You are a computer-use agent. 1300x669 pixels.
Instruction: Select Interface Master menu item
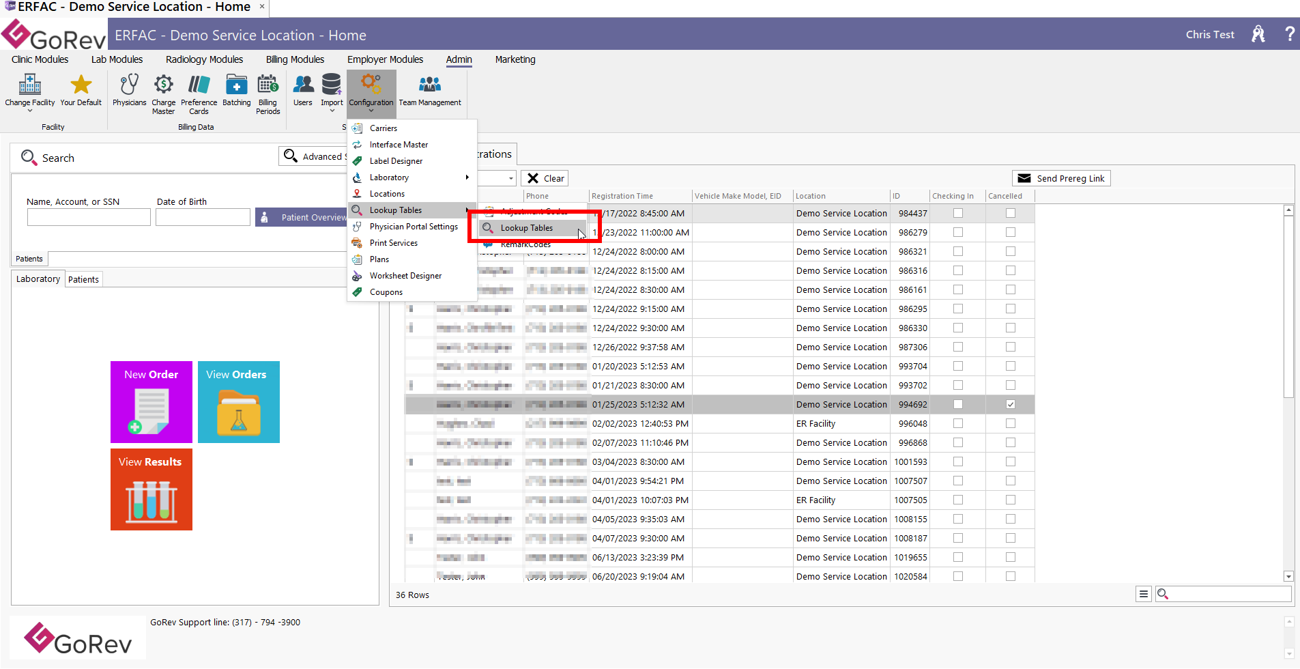411,145
